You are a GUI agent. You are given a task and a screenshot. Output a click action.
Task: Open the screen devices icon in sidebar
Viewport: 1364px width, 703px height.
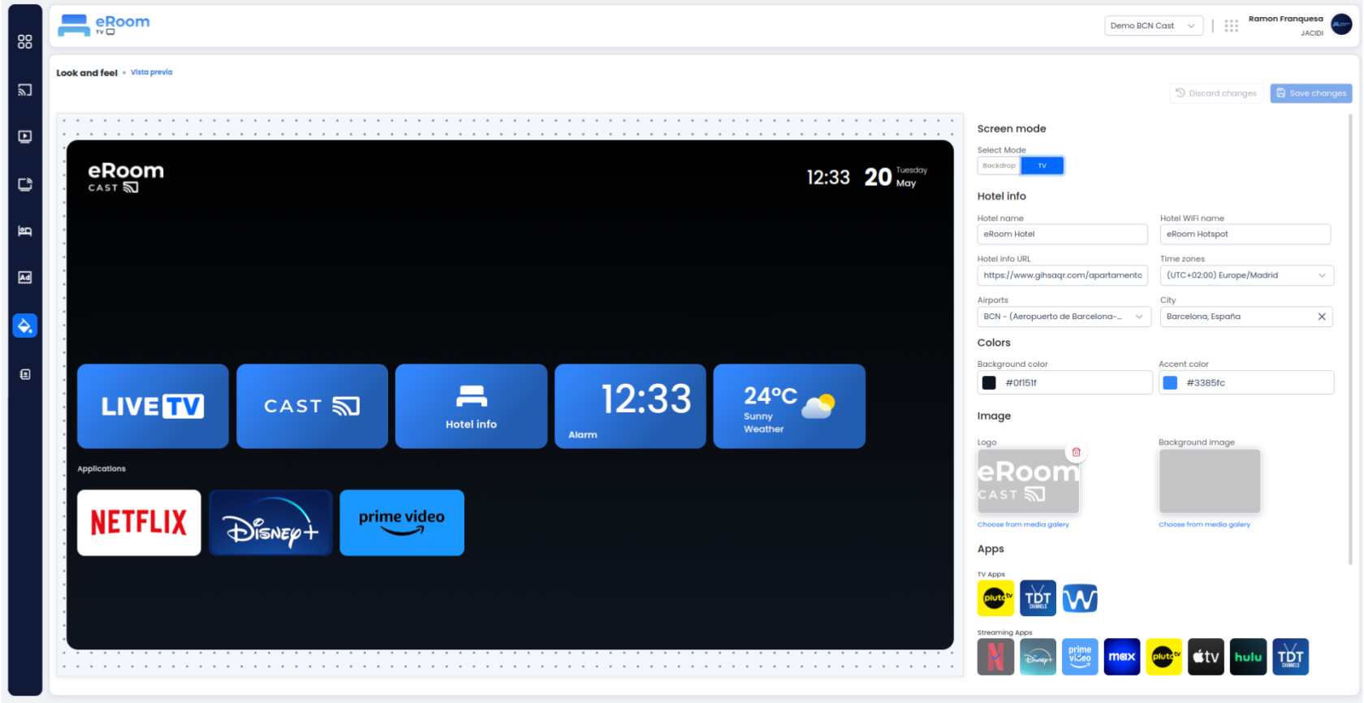tap(25, 184)
